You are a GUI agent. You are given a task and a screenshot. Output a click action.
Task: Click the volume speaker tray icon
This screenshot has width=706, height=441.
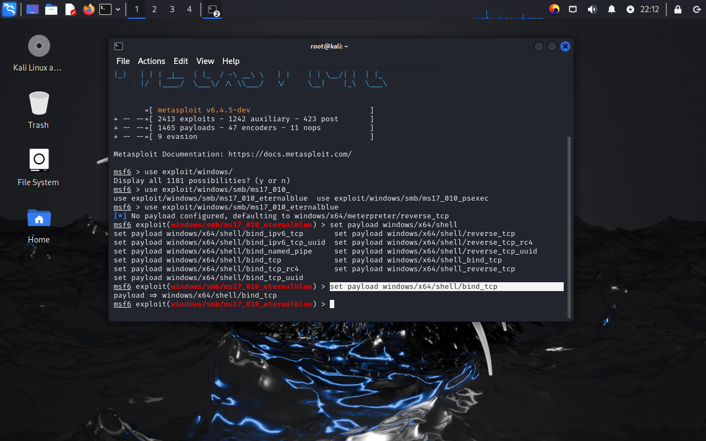pyautogui.click(x=592, y=9)
